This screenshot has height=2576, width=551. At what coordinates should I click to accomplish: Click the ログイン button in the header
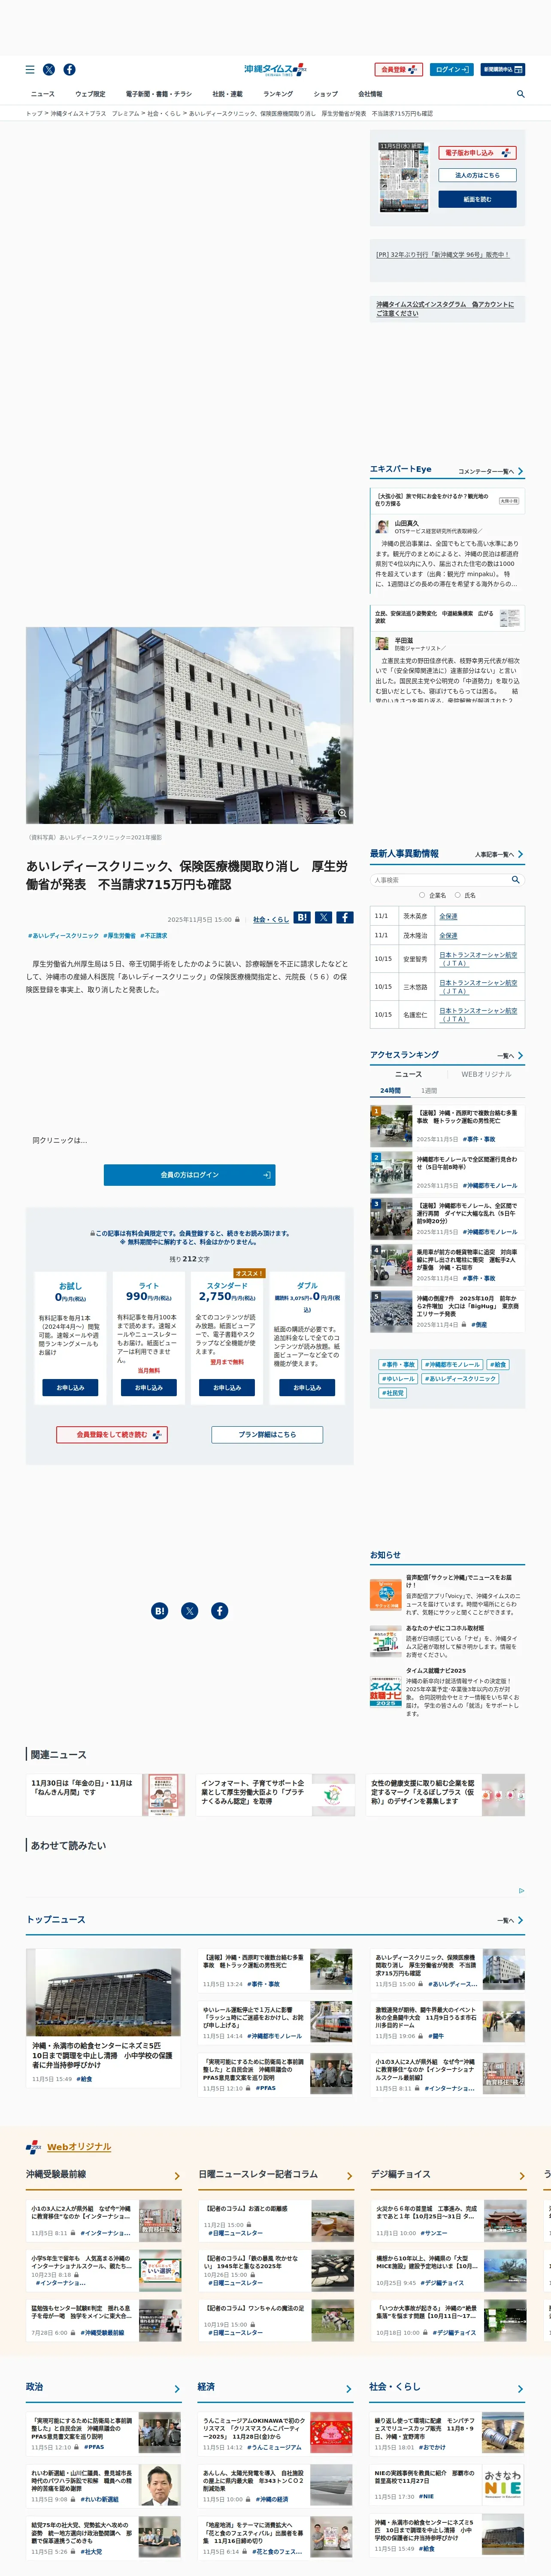click(x=452, y=70)
